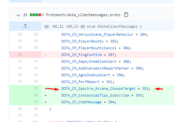Click the minus marker on PingConfirm line
This screenshot has width=174, height=122.
pyautogui.click(x=46, y=55)
